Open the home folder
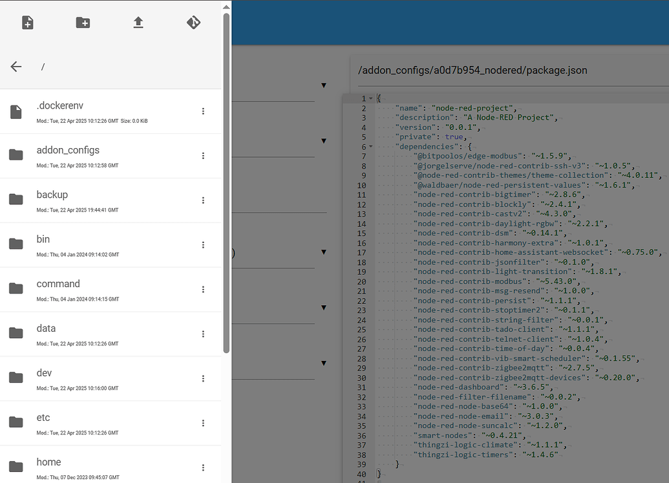669x483 pixels. 111,465
